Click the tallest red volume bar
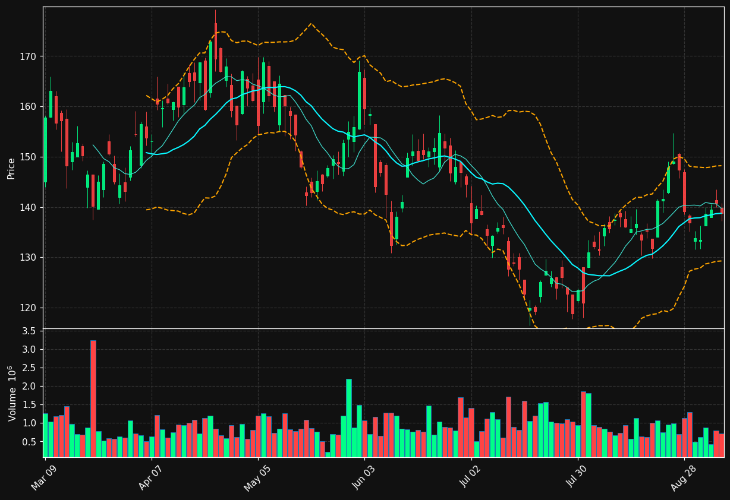The image size is (730, 500). point(93,398)
